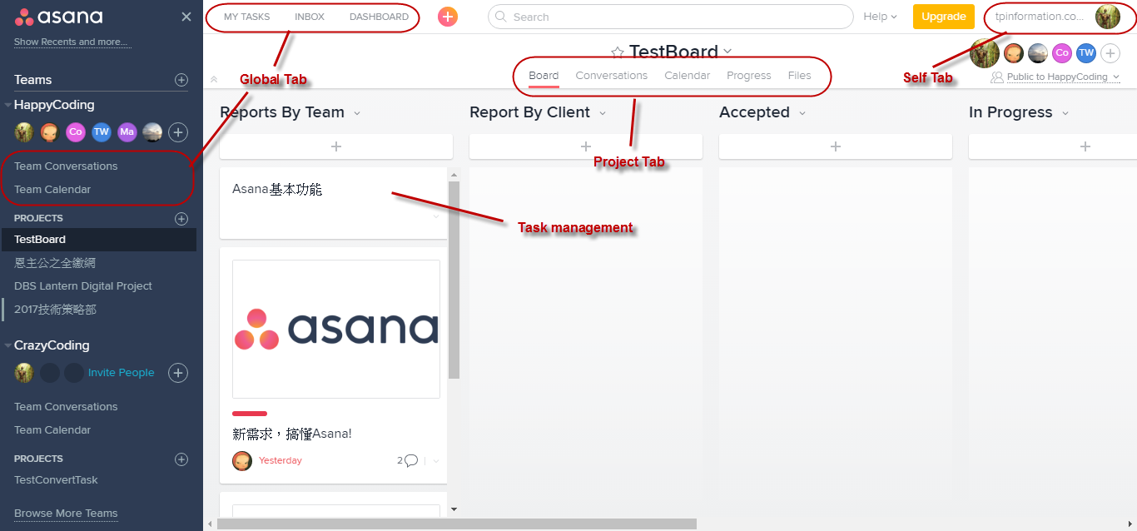Add member to CrazyCoding team plus icon
The image size is (1137, 531).
(178, 373)
